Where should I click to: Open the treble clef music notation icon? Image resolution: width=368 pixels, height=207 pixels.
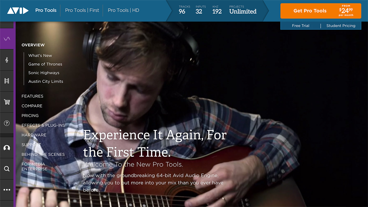[x=7, y=60]
